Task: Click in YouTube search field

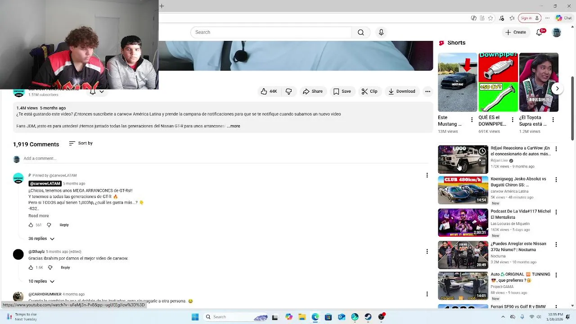Action: 271,32
